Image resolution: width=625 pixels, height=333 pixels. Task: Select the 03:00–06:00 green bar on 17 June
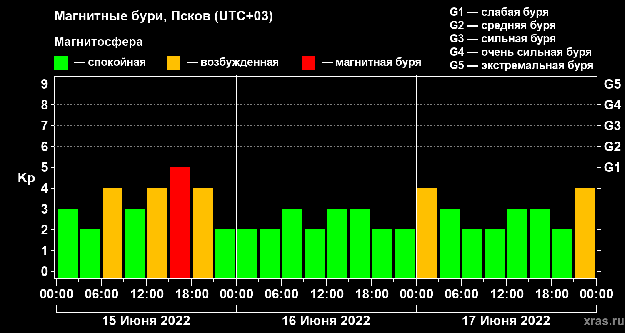point(450,244)
